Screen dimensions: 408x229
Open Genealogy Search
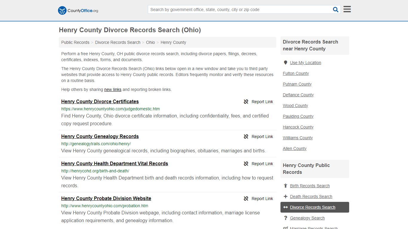(307, 218)
